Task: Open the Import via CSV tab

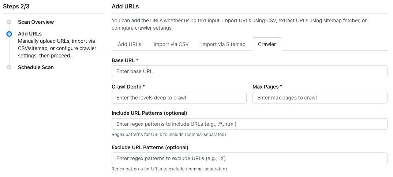Action: (x=171, y=44)
